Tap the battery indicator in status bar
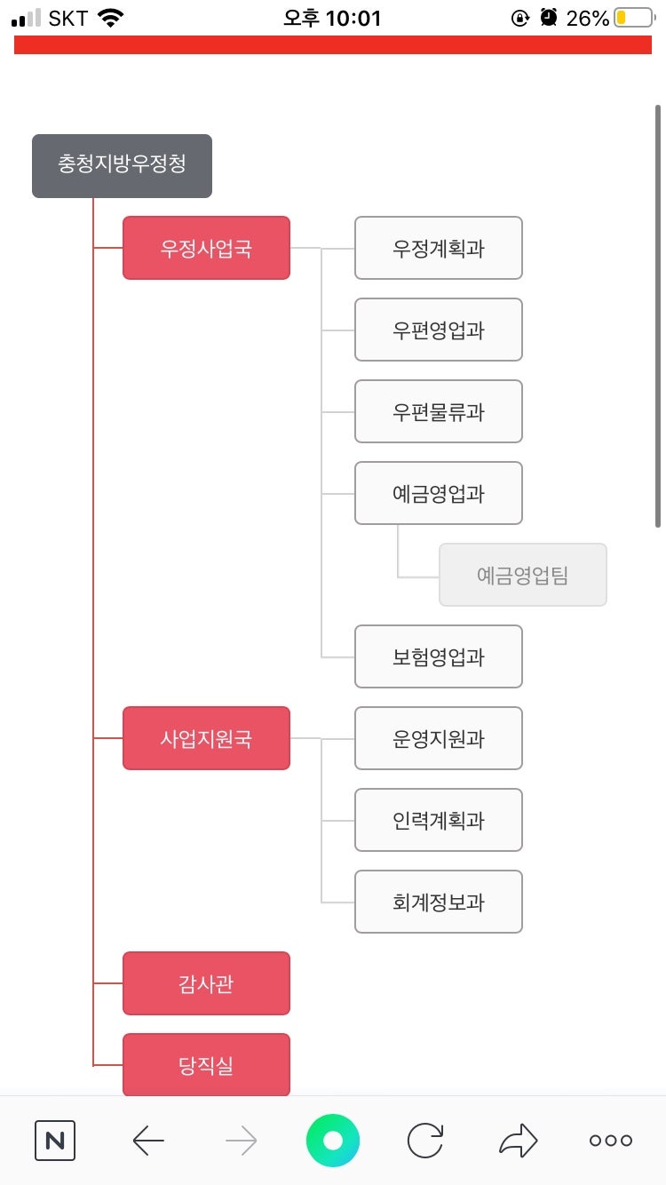This screenshot has height=1185, width=666. click(x=632, y=18)
